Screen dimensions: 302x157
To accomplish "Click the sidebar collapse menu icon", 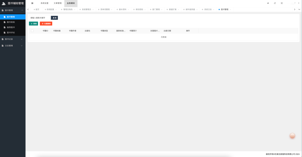I will coord(32,3).
